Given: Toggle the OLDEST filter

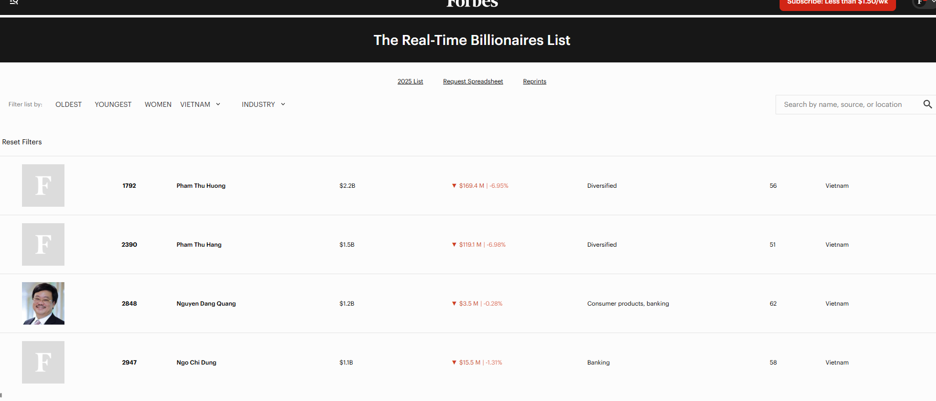Looking at the screenshot, I should [x=68, y=104].
